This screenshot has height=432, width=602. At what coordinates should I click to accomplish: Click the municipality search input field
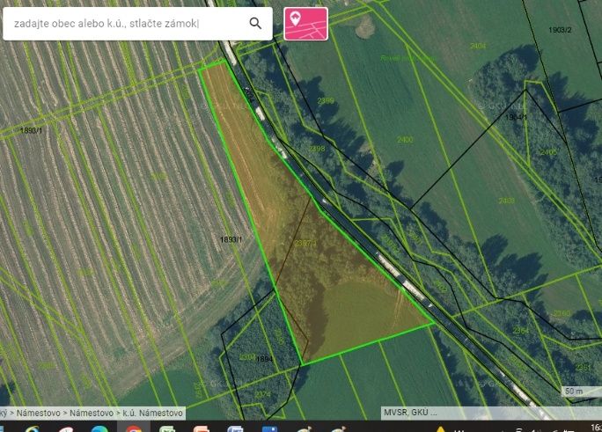[127, 24]
